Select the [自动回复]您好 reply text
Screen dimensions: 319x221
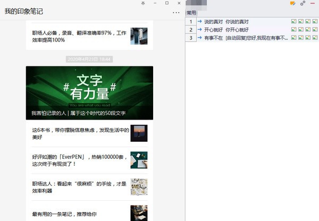[x=257, y=38]
